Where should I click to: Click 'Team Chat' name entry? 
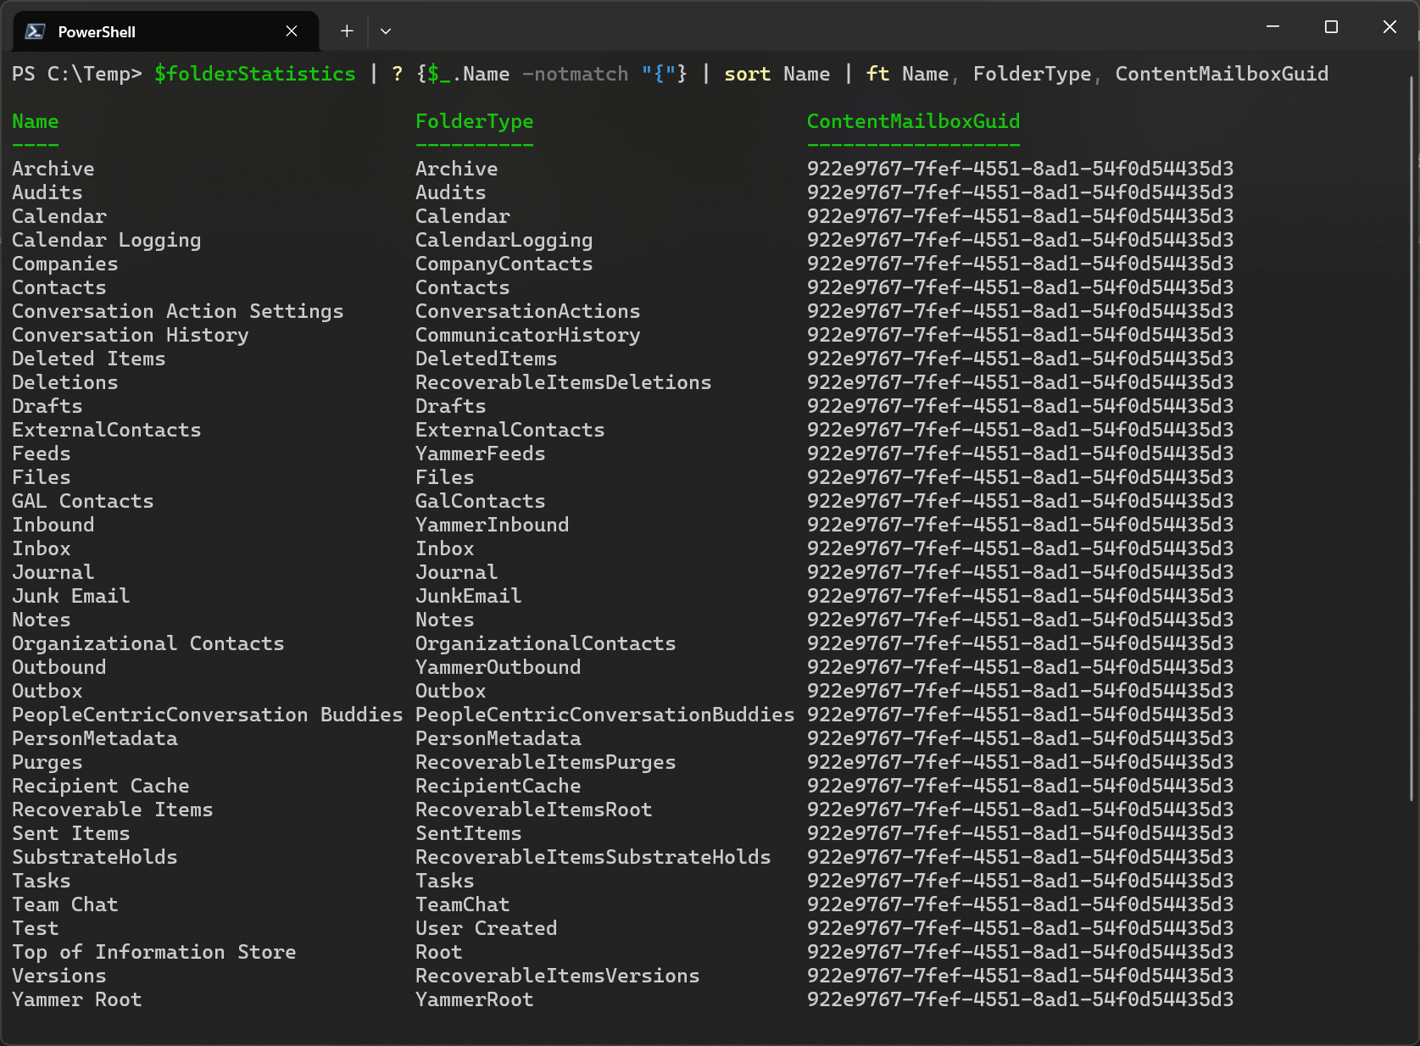tap(65, 904)
